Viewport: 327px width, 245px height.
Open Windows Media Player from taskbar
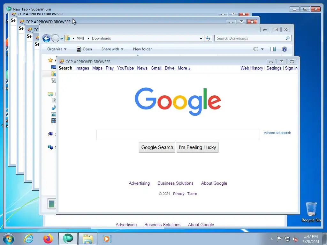tap(107, 239)
